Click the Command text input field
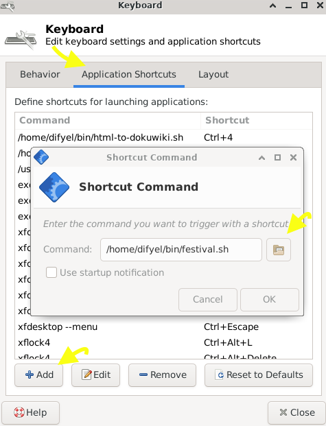Image resolution: width=326 pixels, height=426 pixels. [x=181, y=250]
